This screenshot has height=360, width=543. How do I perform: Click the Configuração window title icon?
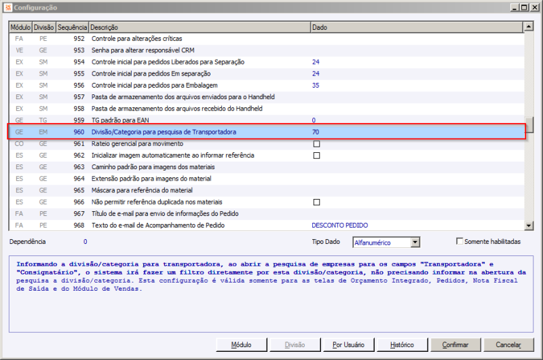[x=8, y=7]
